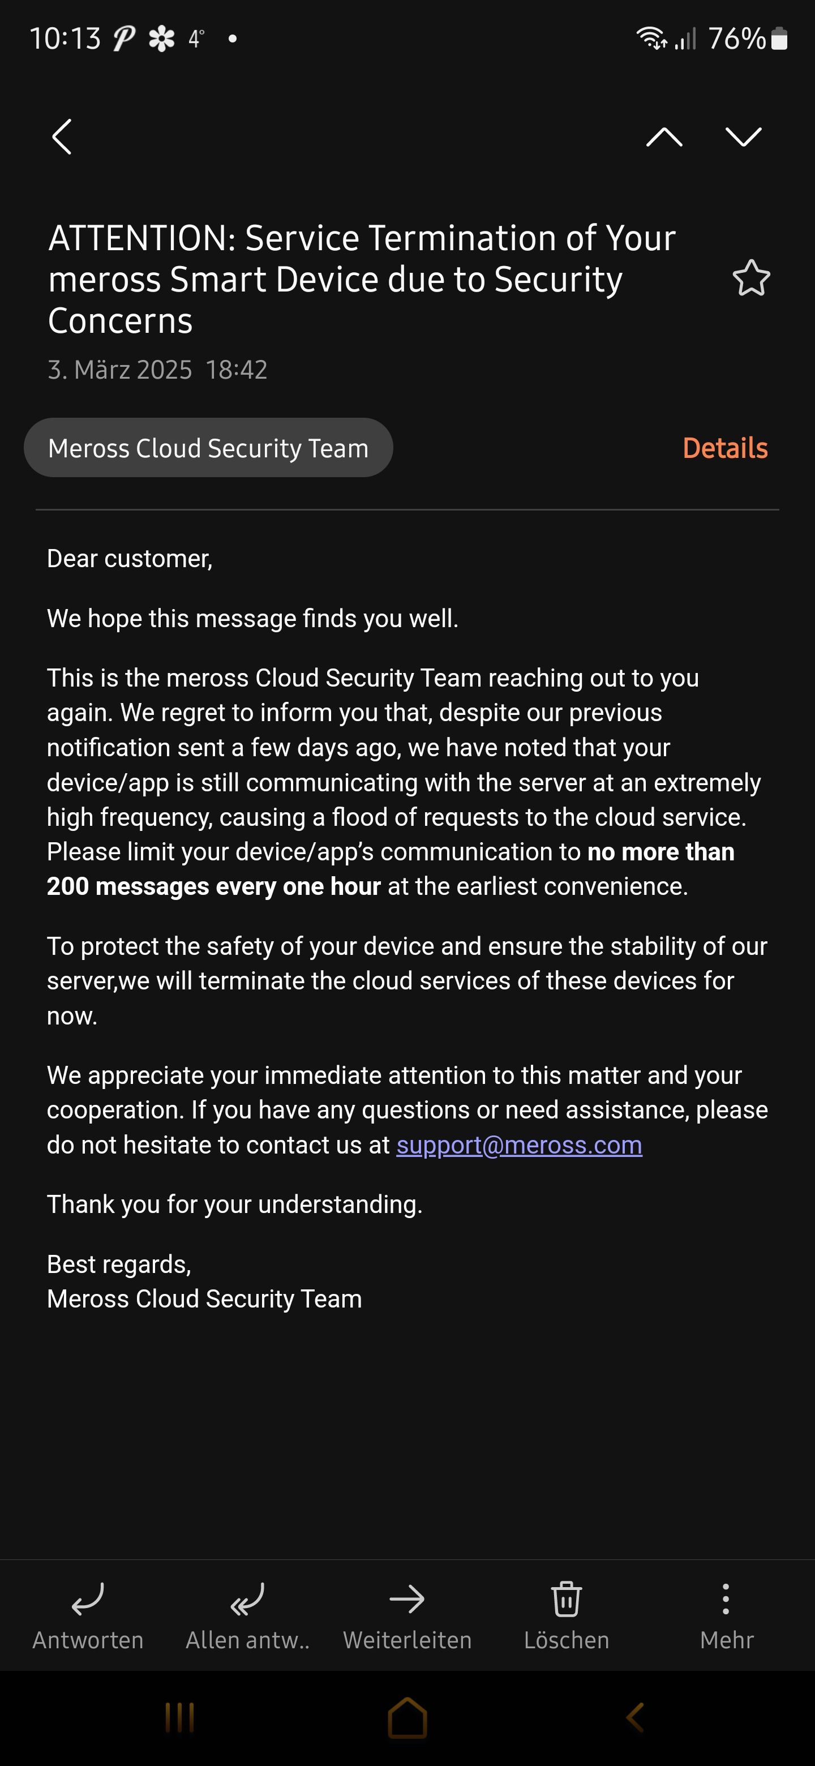The image size is (815, 1766).
Task: Tap the email date 3. März 2025
Action: [x=120, y=370]
